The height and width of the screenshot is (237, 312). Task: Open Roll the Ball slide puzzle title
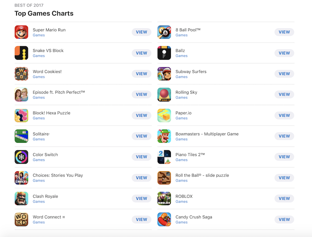[202, 175]
